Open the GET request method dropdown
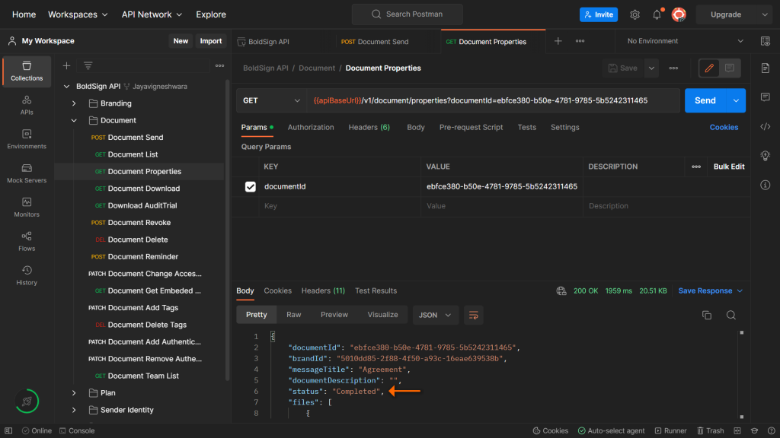This screenshot has height=438, width=780. click(272, 100)
